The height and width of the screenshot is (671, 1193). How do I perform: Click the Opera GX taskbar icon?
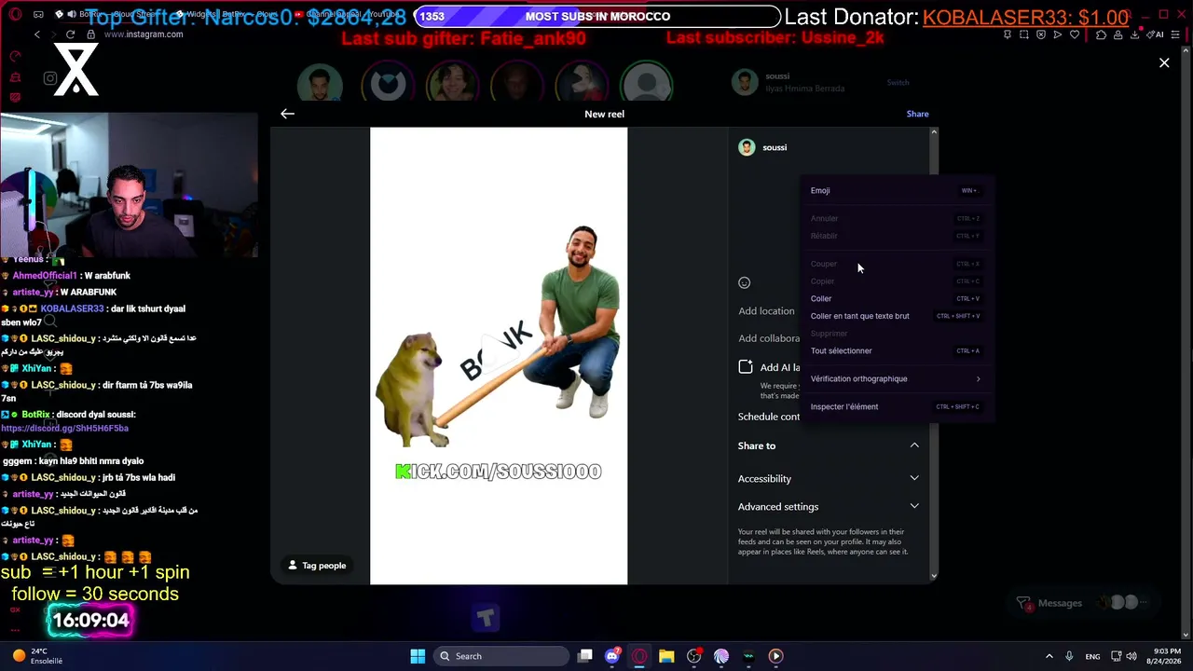pyautogui.click(x=639, y=656)
